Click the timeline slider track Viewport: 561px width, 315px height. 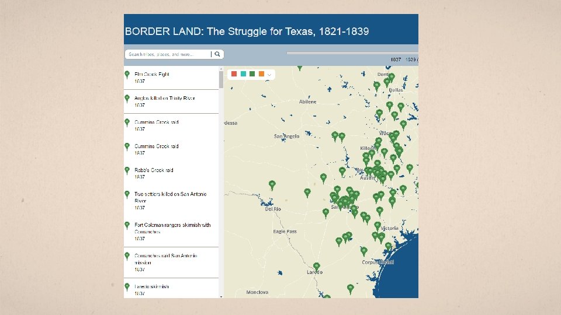coord(352,53)
